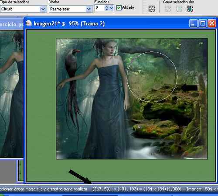218x196 pixels.
Task: Minimize the Imagen21 image window
Action: tap(193, 23)
